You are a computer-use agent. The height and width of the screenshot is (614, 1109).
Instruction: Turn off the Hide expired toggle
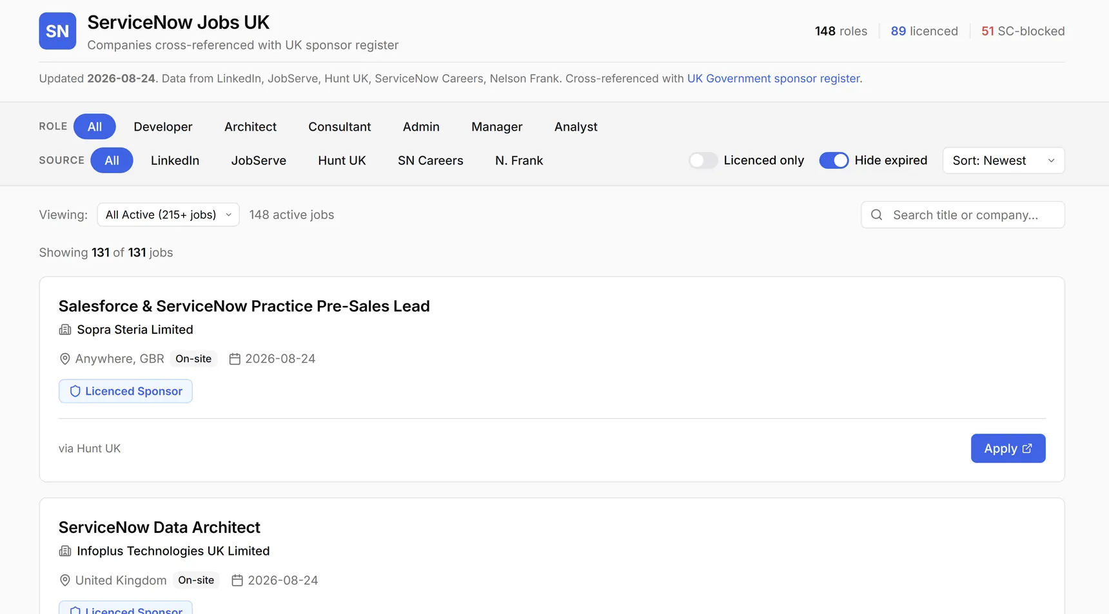click(834, 160)
